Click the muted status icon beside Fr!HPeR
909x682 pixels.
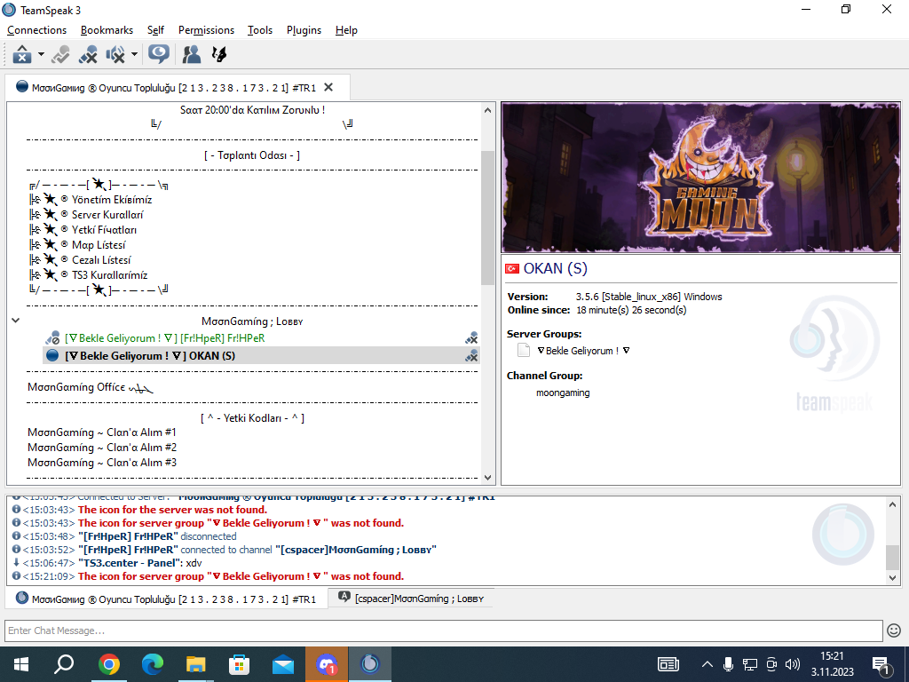coord(471,338)
